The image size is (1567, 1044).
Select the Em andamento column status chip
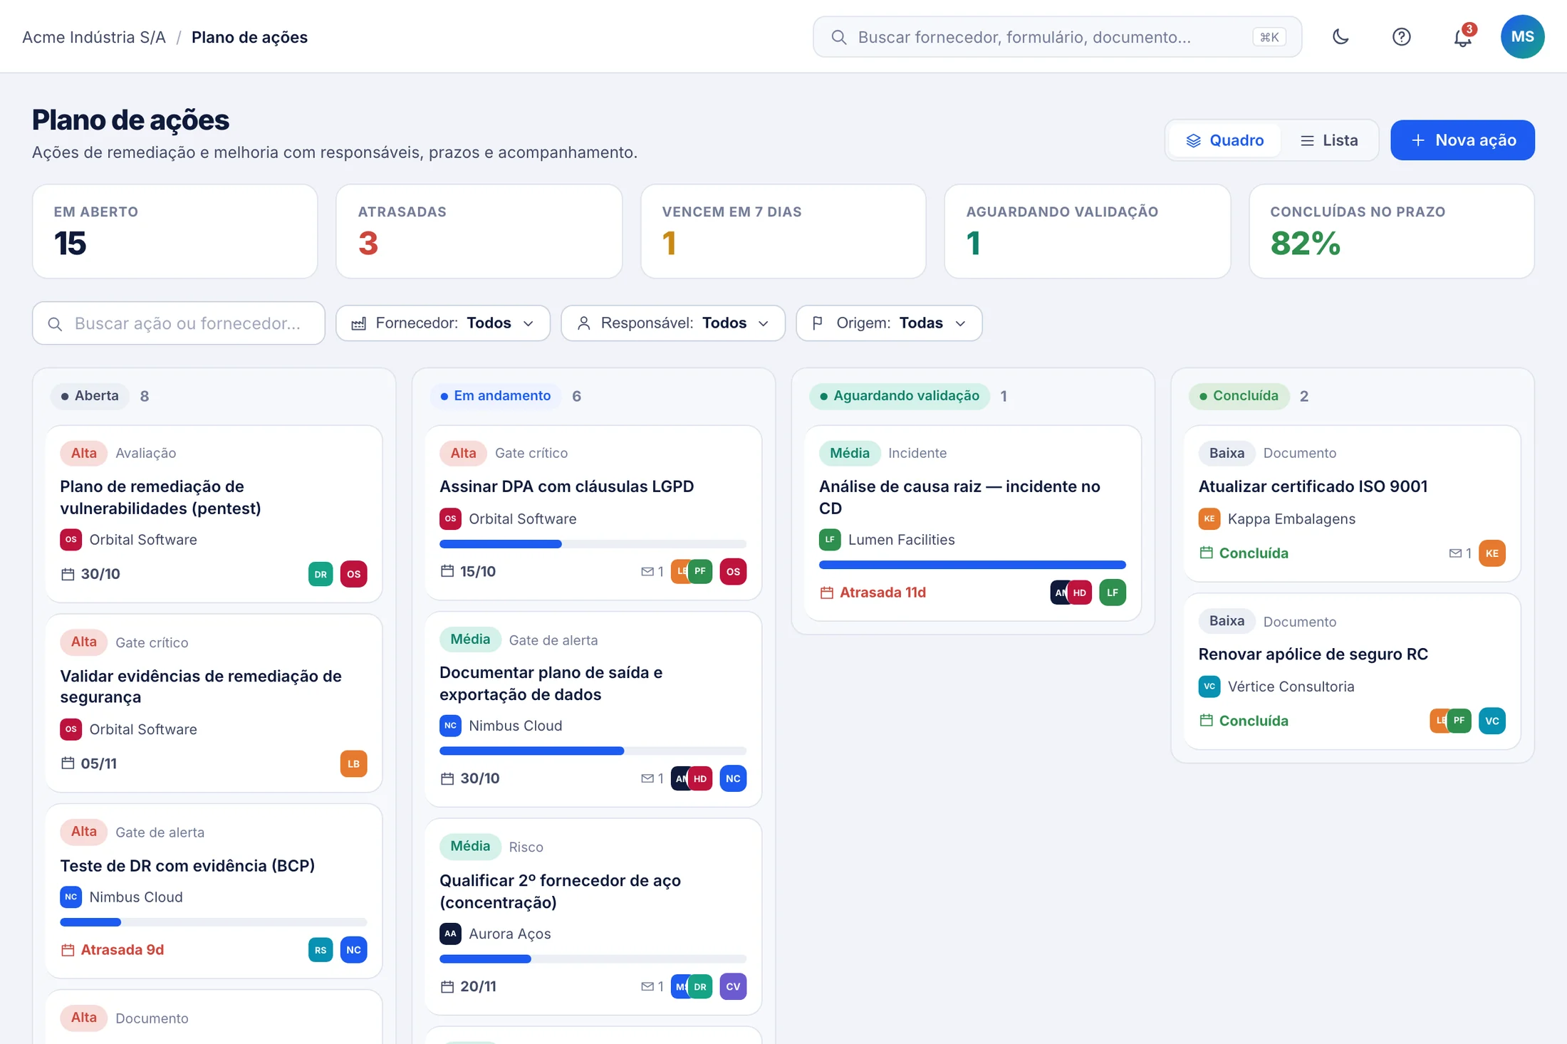(495, 396)
